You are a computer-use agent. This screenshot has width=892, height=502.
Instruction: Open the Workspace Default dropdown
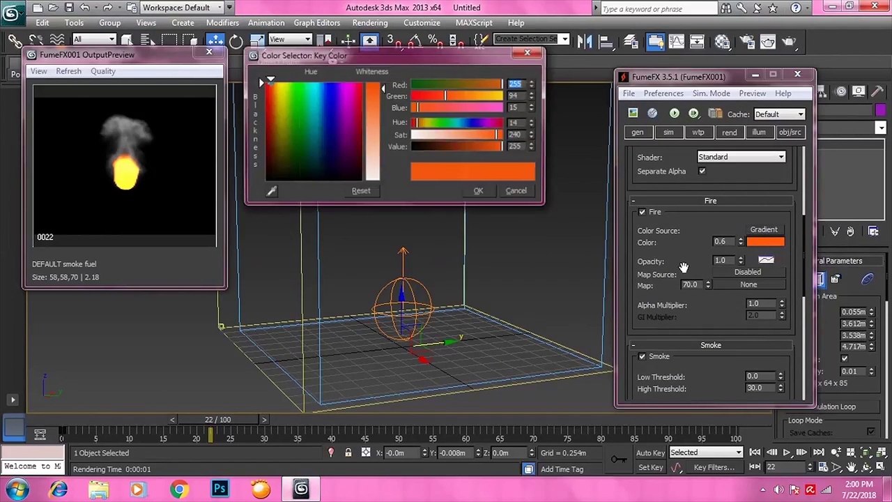[x=181, y=8]
